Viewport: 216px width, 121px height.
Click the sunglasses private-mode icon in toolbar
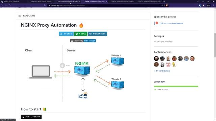pyautogui.click(x=209, y=5)
